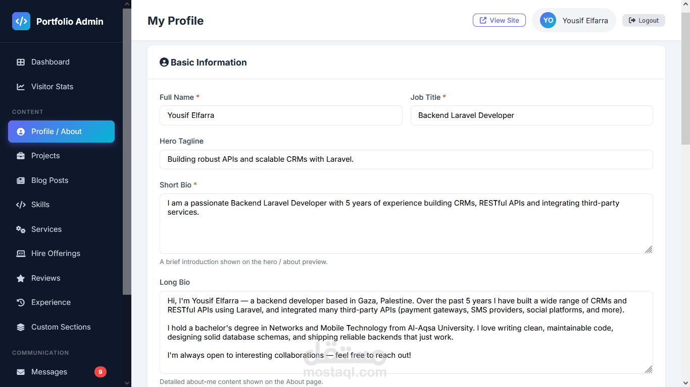Open the Hire Offerings menu item
The image size is (690, 387).
pyautogui.click(x=62, y=253)
